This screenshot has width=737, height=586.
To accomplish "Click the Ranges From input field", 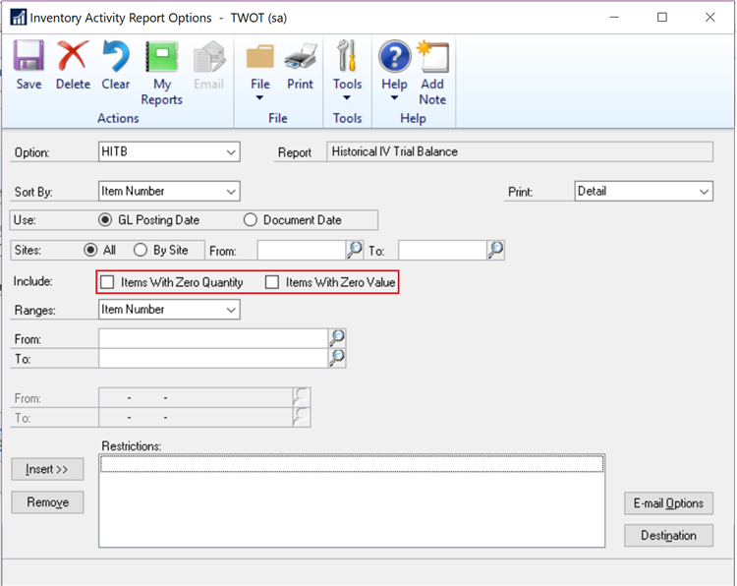I will tap(213, 339).
